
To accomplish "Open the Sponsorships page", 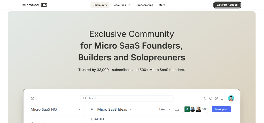I will pyautogui.click(x=144, y=5).
